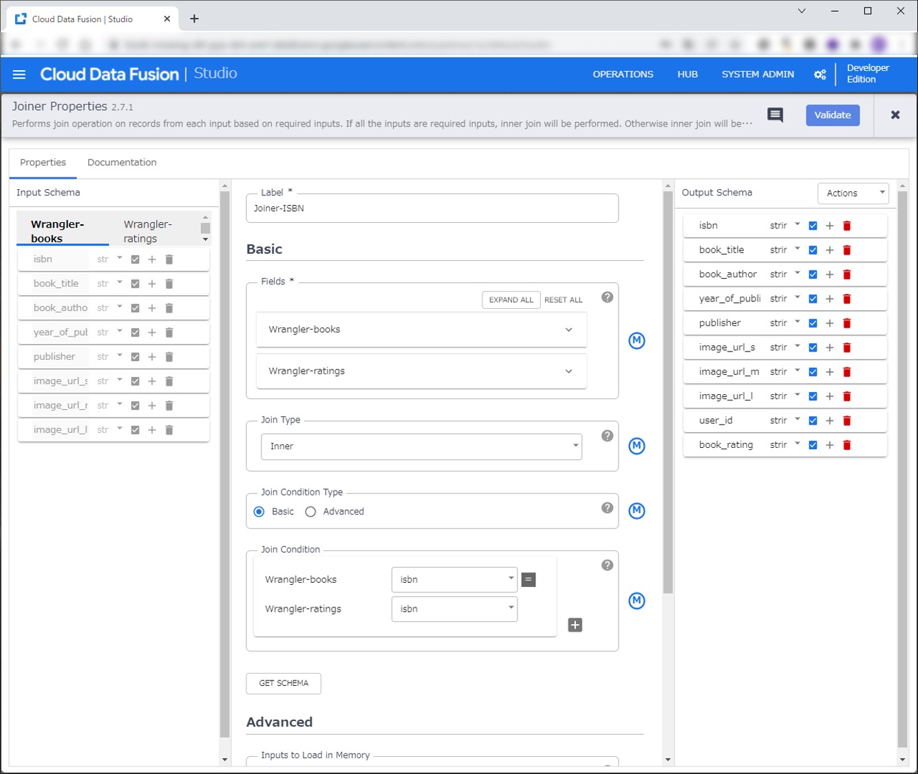This screenshot has width=918, height=774.
Task: Delete book_title field from Output Schema
Action: [x=847, y=250]
